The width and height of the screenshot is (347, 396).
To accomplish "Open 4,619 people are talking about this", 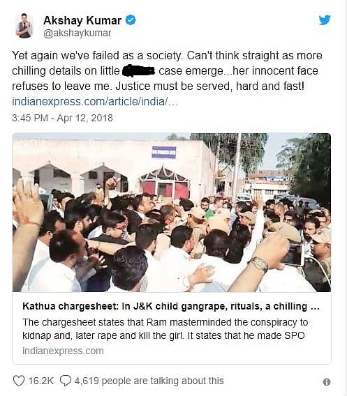I will pyautogui.click(x=149, y=381).
